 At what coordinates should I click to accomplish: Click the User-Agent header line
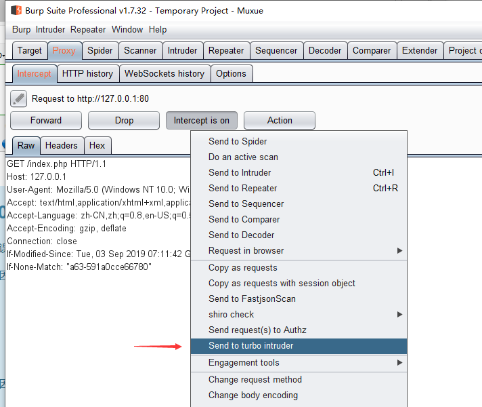point(98,189)
